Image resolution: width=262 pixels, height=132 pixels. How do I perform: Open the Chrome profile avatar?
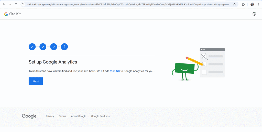pos(252,5)
